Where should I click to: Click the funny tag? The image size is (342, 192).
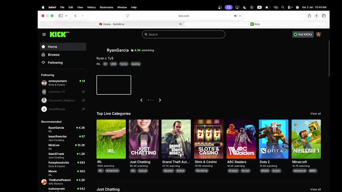coord(124,64)
